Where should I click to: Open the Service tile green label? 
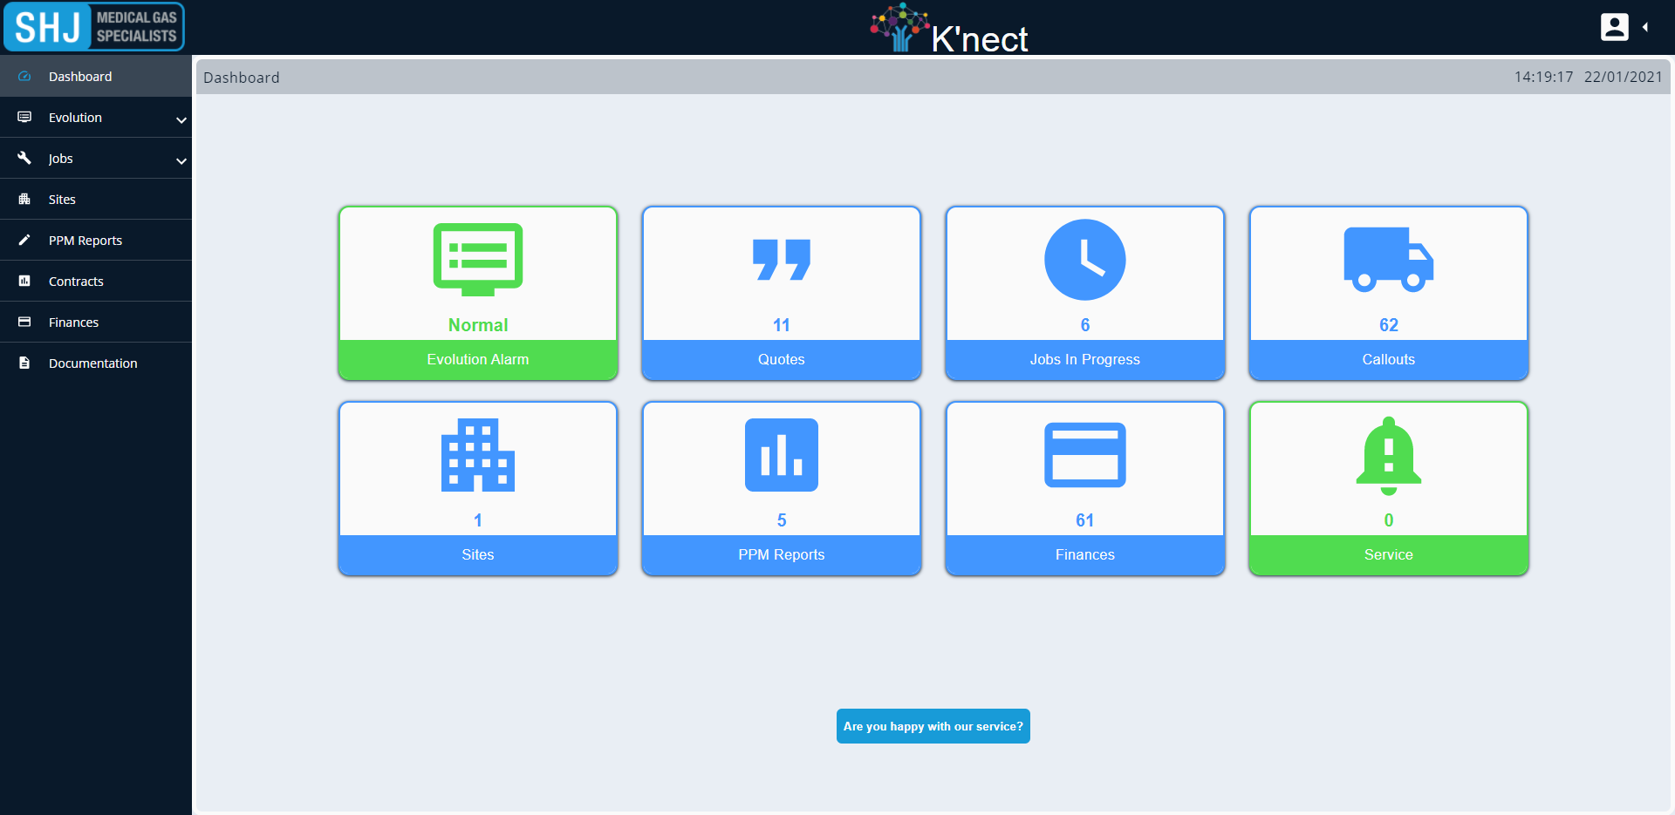point(1389,554)
